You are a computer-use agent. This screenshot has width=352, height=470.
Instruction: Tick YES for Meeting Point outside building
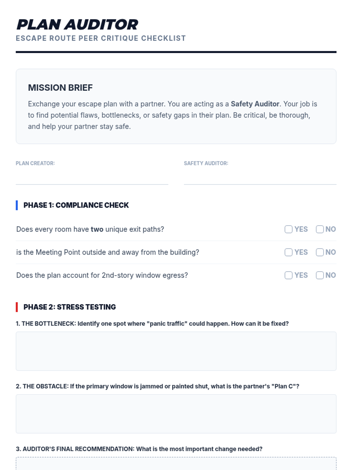point(288,252)
